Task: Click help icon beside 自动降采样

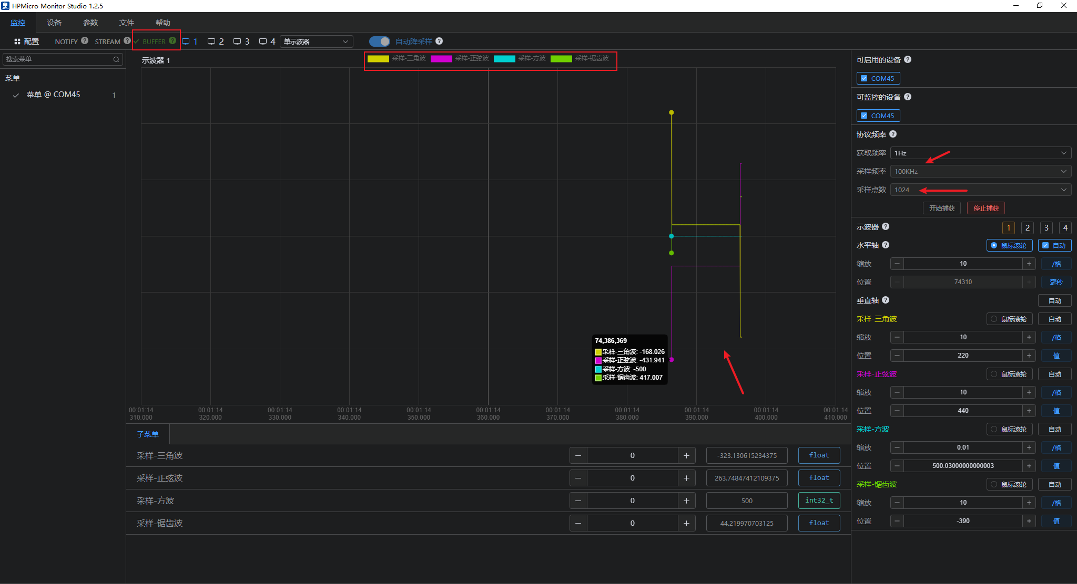Action: click(x=439, y=41)
